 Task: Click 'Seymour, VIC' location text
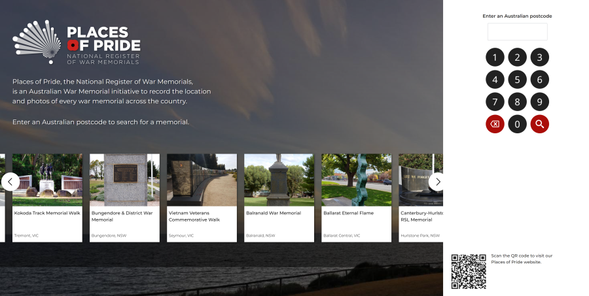[x=181, y=236]
